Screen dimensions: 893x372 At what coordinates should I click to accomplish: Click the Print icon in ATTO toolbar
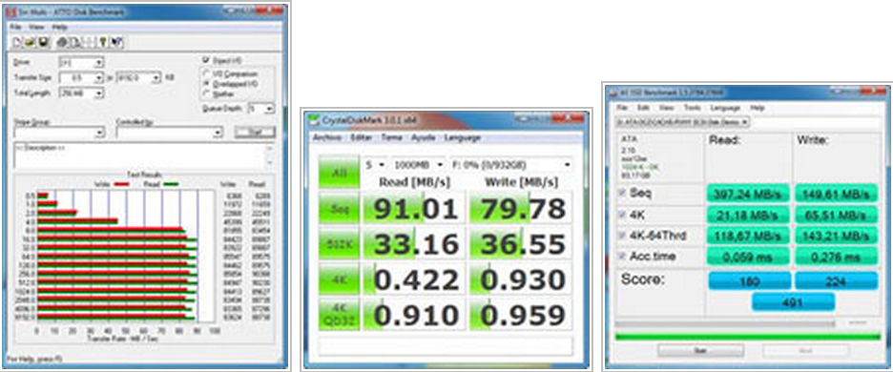click(x=61, y=42)
